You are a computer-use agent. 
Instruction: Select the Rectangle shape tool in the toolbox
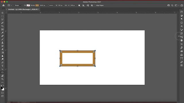coord(2,72)
